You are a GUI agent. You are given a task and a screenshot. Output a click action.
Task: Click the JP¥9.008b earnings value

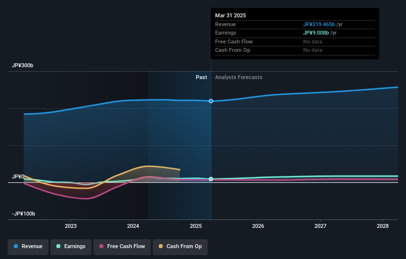(x=316, y=33)
